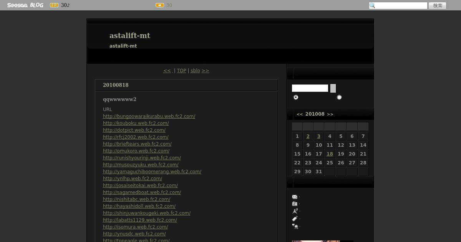Open calendar day 18 entries
Image resolution: width=461 pixels, height=242 pixels.
(330, 154)
